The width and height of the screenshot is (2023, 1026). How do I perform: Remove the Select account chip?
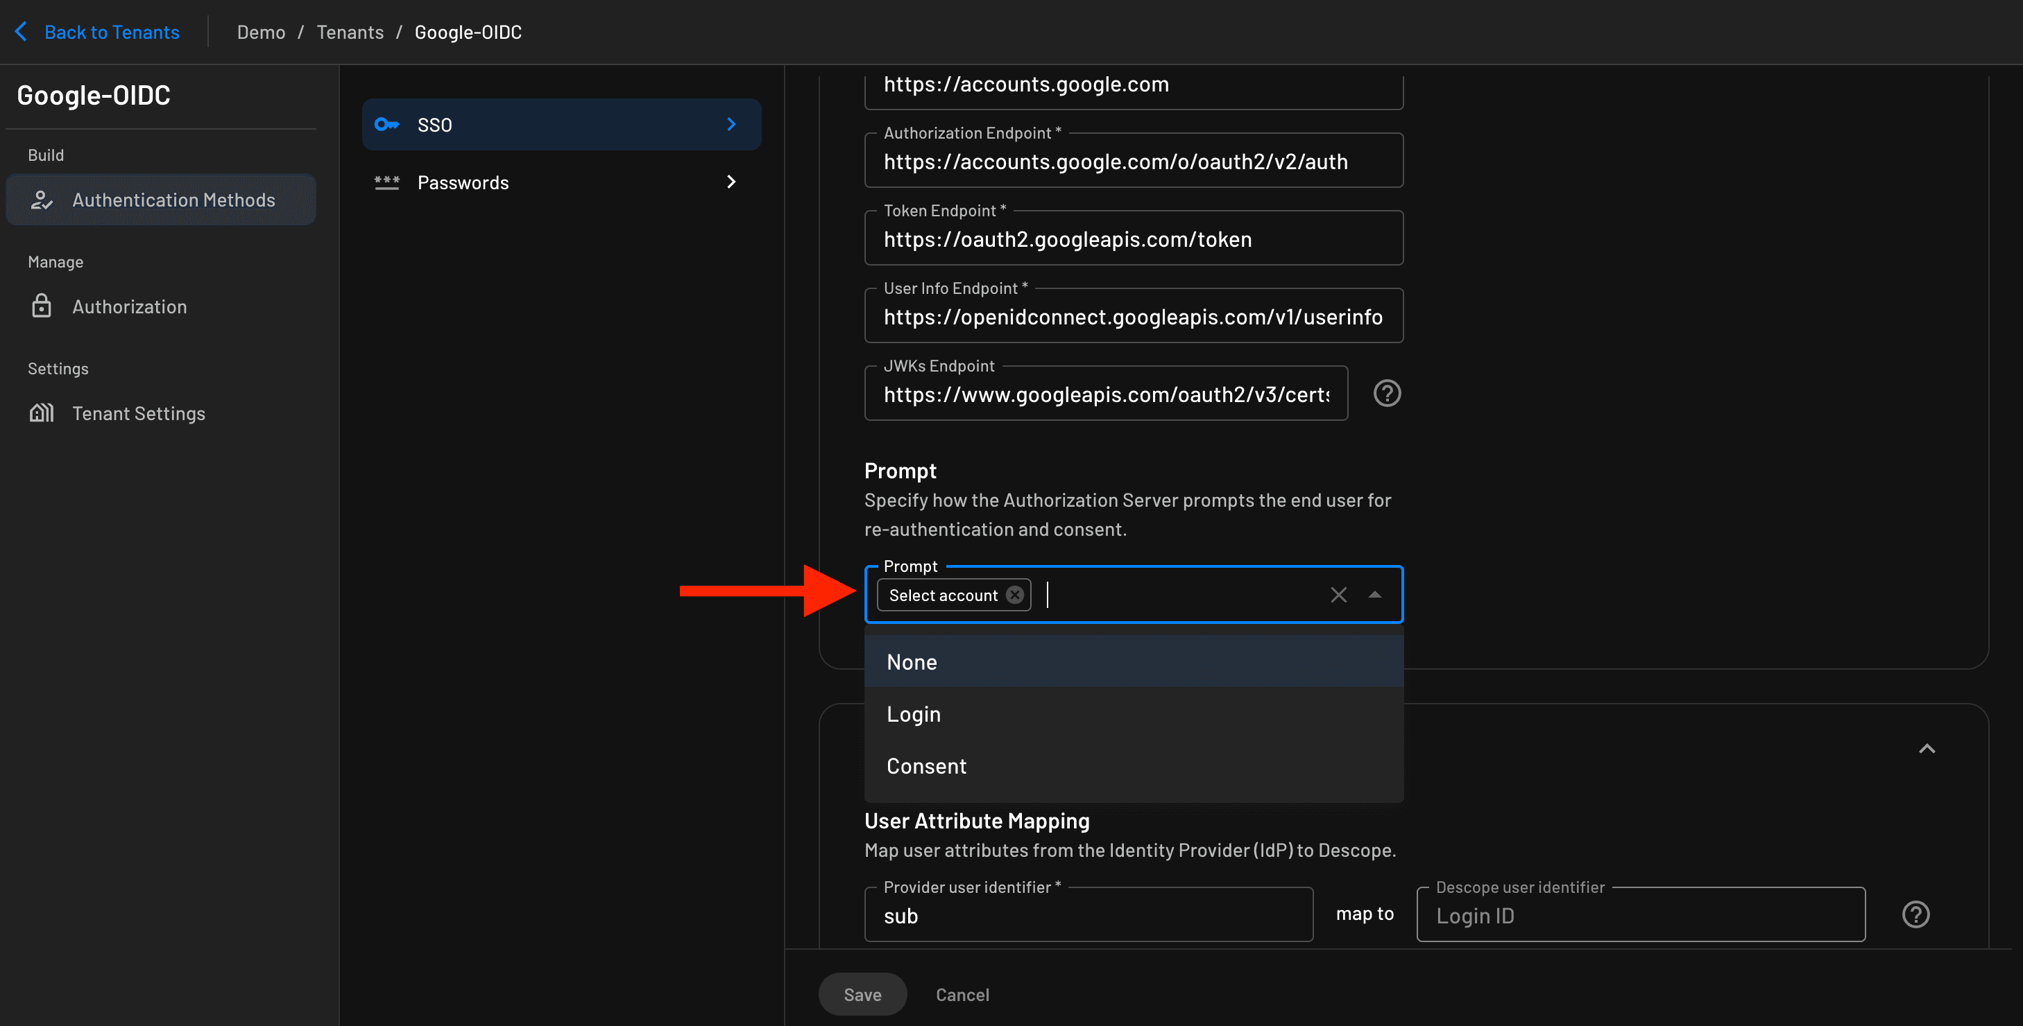[1015, 594]
